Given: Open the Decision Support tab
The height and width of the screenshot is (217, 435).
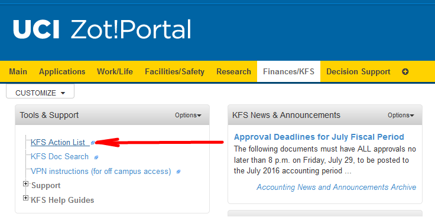Looking at the screenshot, I should tap(358, 72).
